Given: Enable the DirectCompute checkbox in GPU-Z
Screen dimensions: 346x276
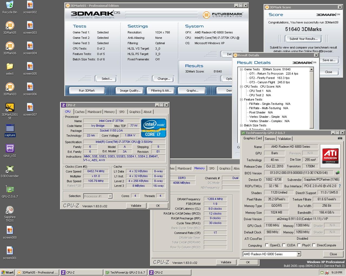Looking at the screenshot, I should click(314, 245).
